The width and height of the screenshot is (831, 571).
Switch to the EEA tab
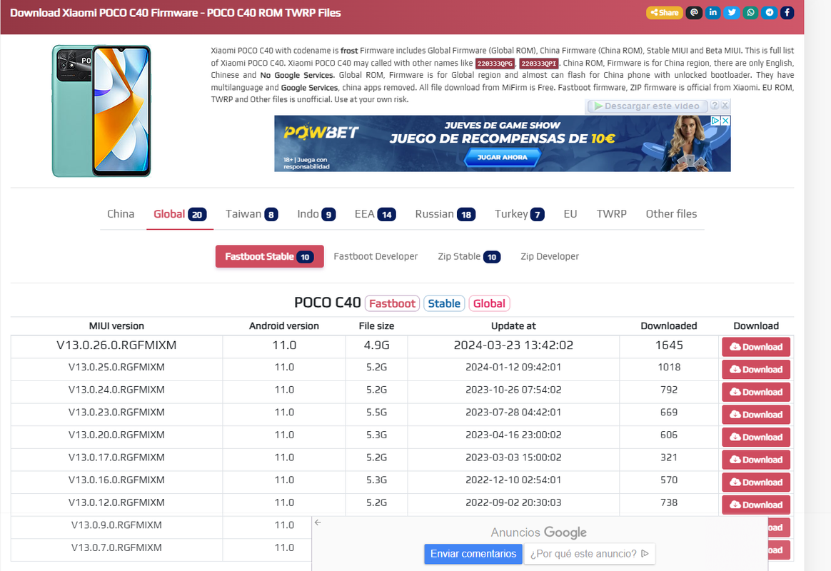click(x=376, y=214)
